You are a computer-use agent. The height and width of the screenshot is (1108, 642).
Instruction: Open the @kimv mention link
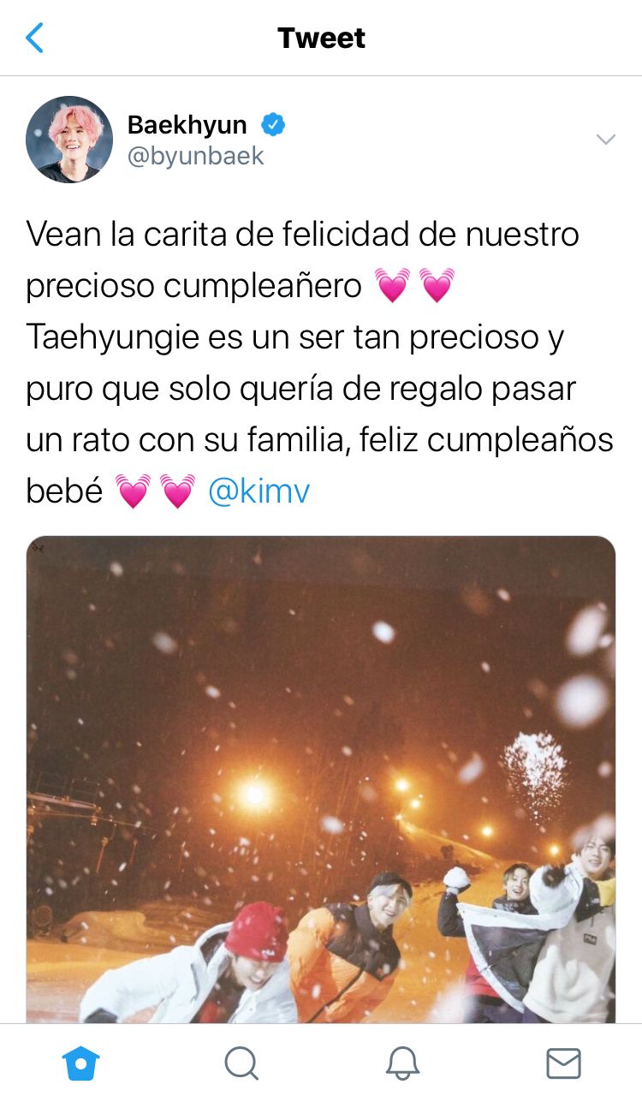[x=259, y=491]
